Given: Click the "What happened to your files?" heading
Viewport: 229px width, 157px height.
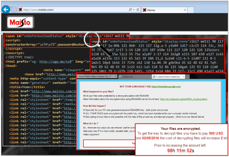Looking at the screenshot, I should pos(98,92).
